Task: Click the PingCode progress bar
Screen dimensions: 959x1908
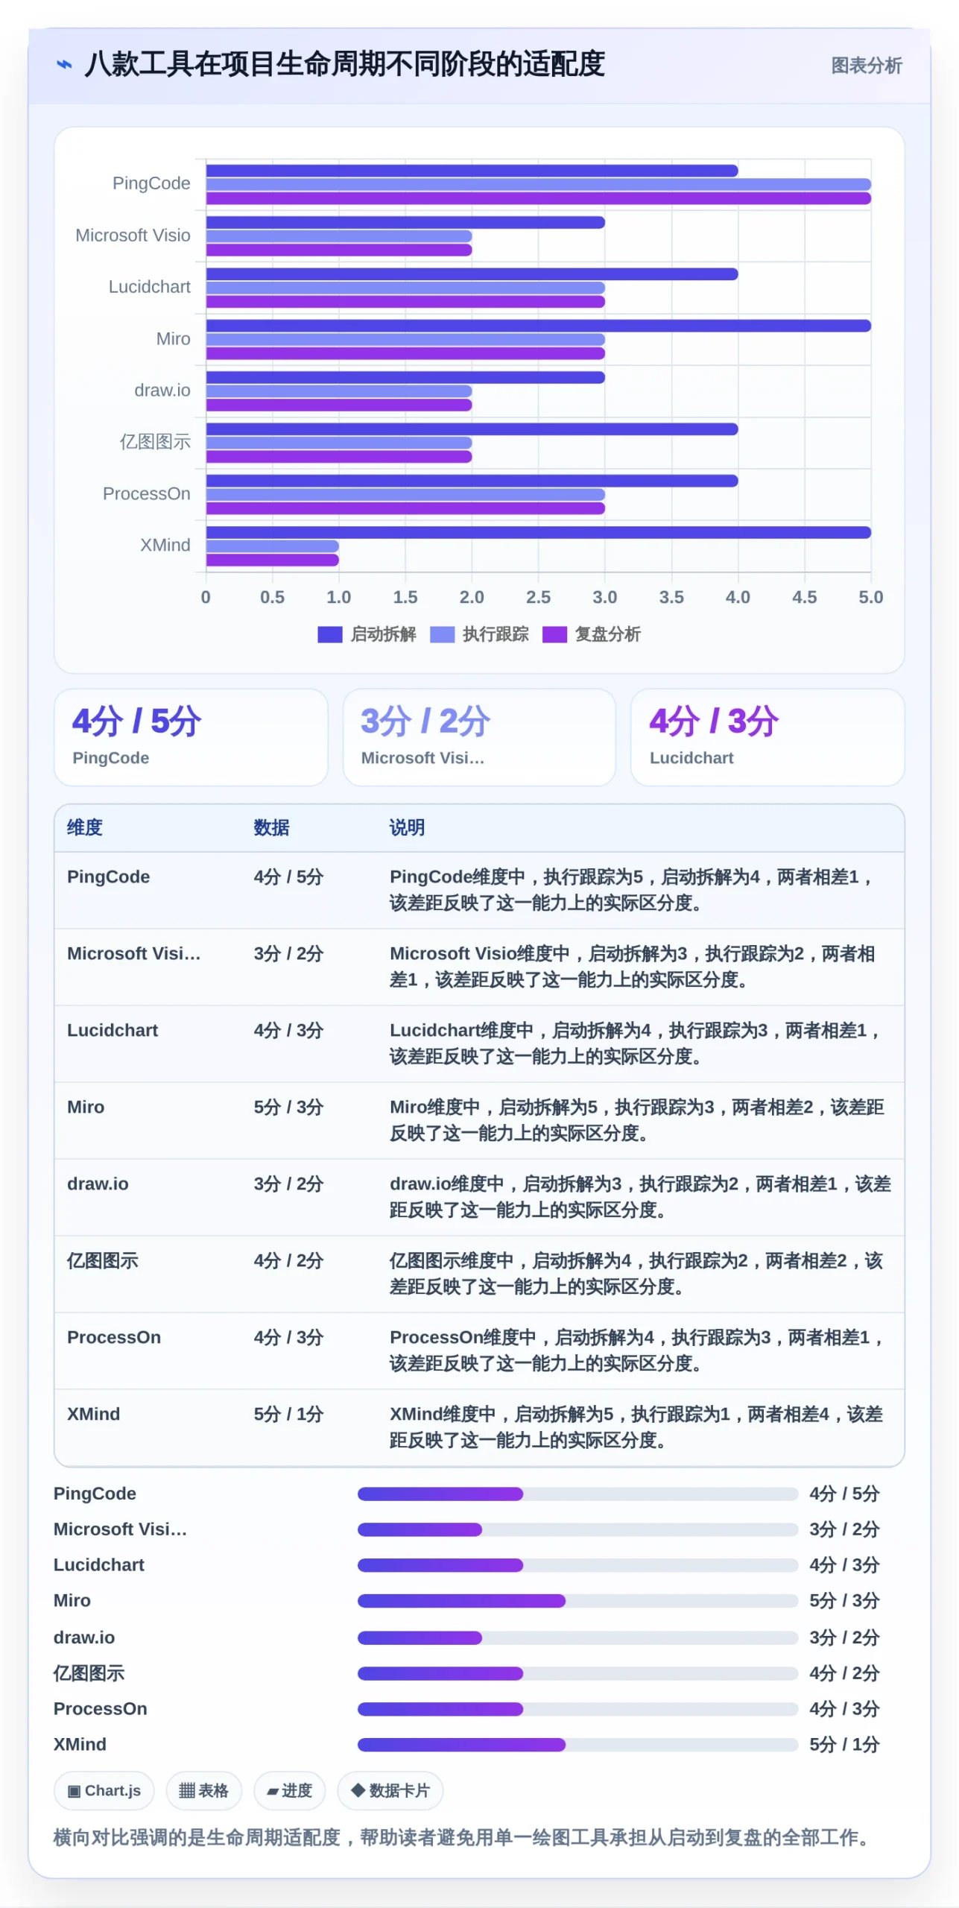Action: click(577, 1494)
